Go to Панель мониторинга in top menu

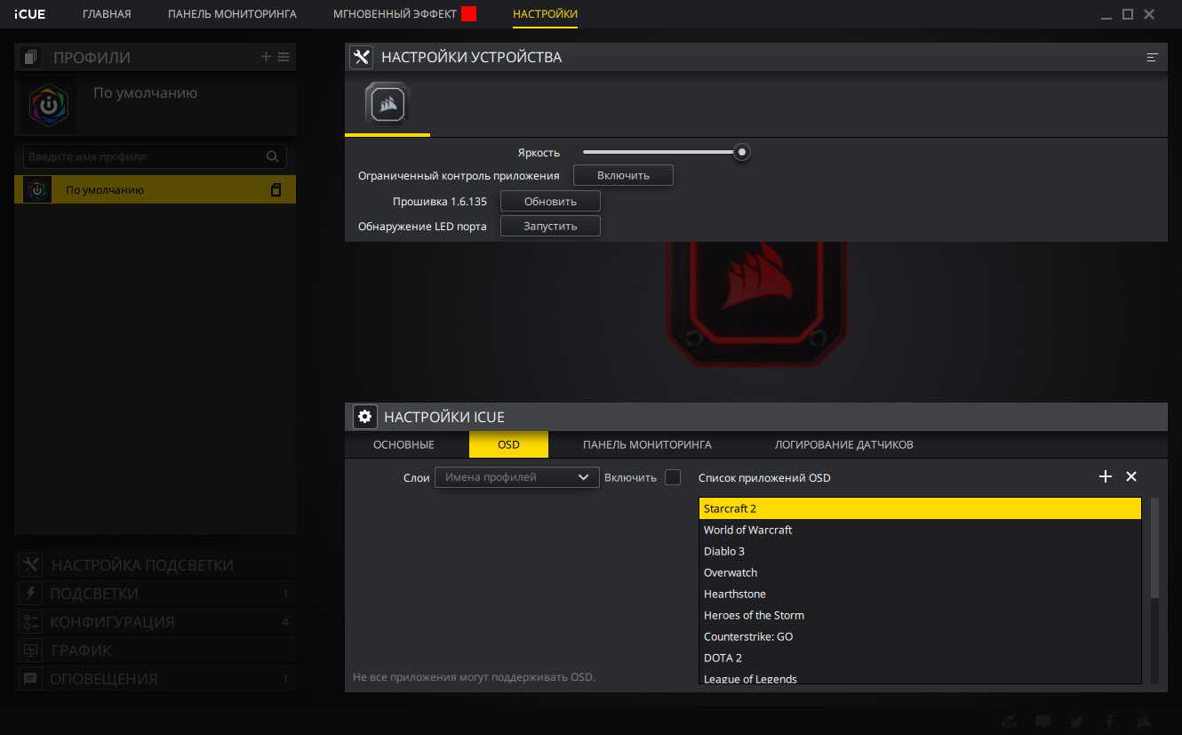[x=232, y=14]
